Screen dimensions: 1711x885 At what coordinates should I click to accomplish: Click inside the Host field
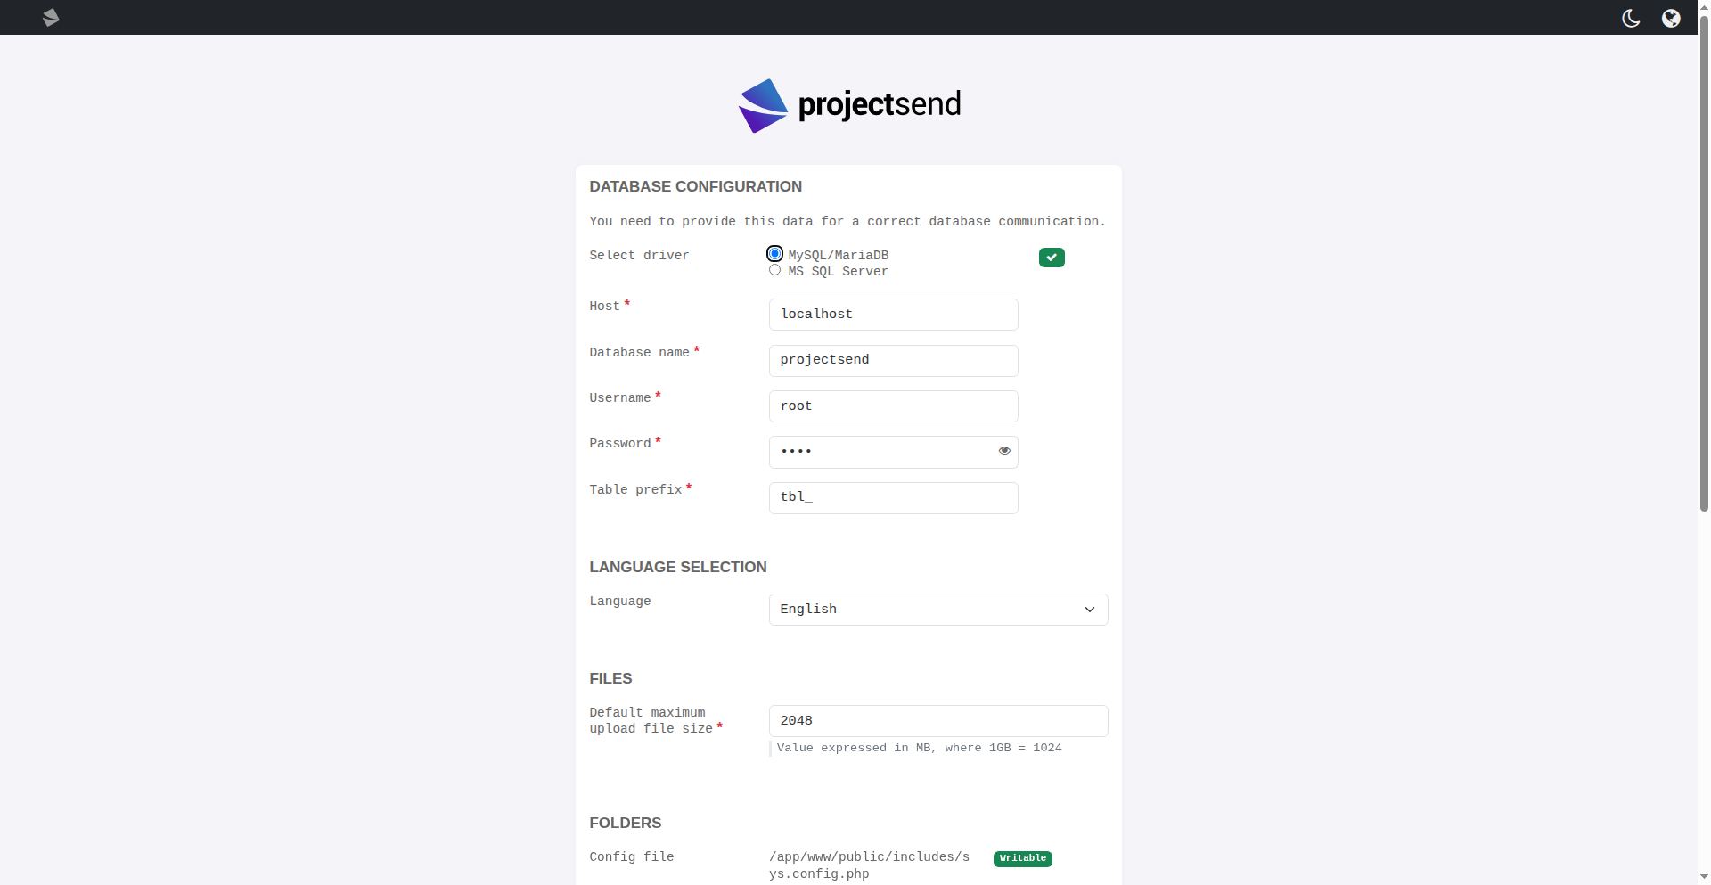[x=893, y=315]
